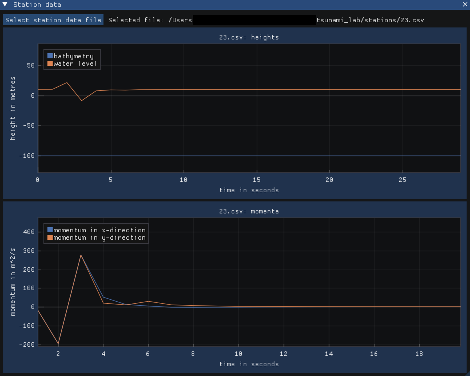Viewport: 470px width, 376px height.
Task: Click the water level orange swatch
Action: [x=50, y=63]
